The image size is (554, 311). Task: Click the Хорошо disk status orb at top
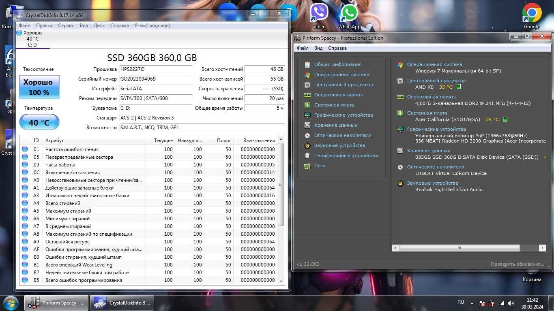(x=19, y=33)
